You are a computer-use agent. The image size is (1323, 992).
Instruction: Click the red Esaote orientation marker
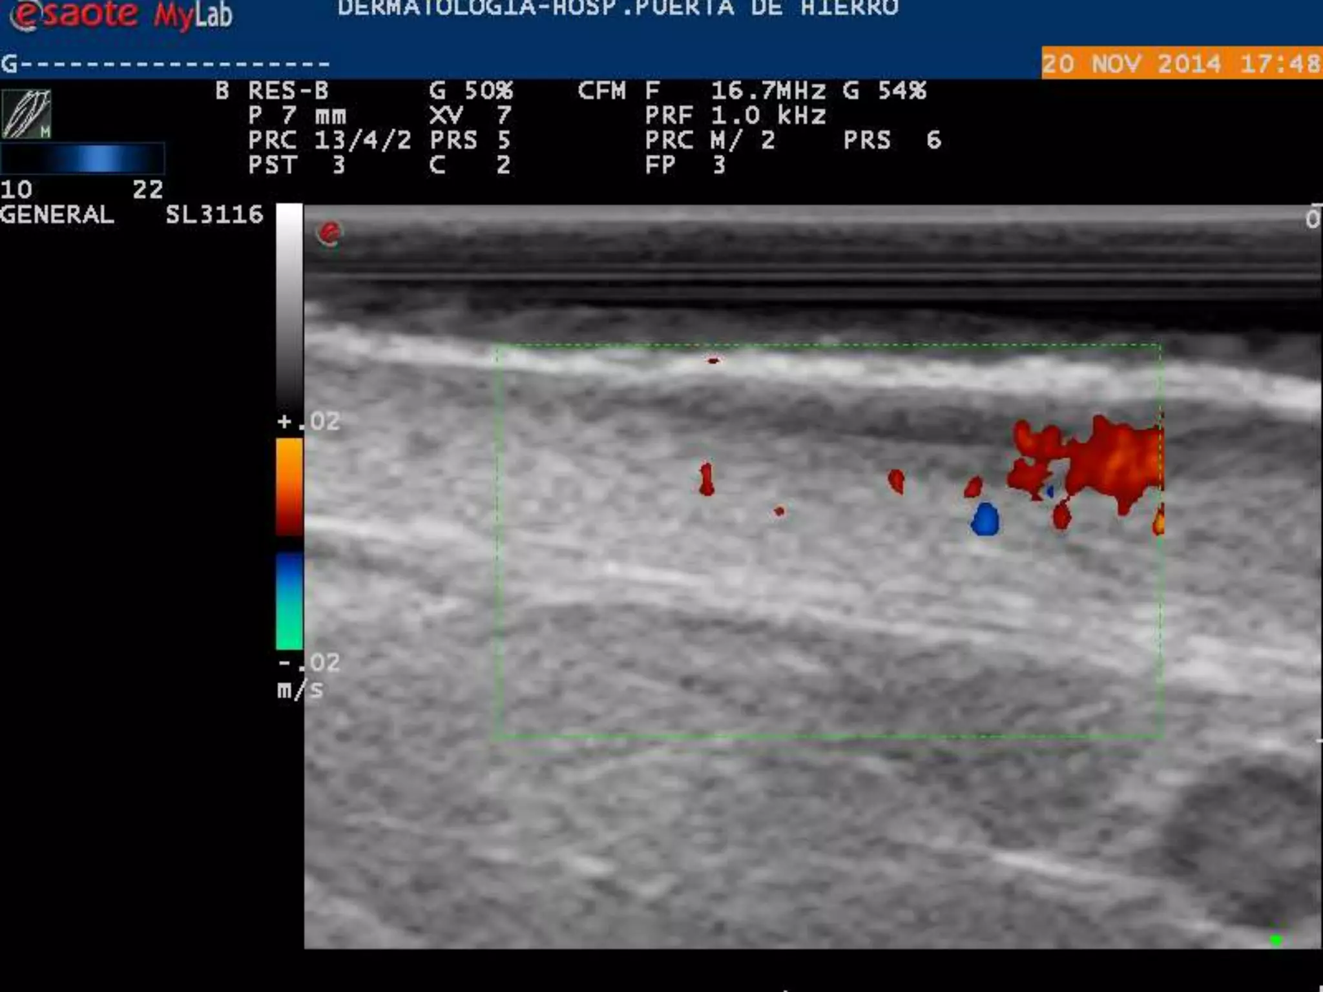tap(329, 233)
